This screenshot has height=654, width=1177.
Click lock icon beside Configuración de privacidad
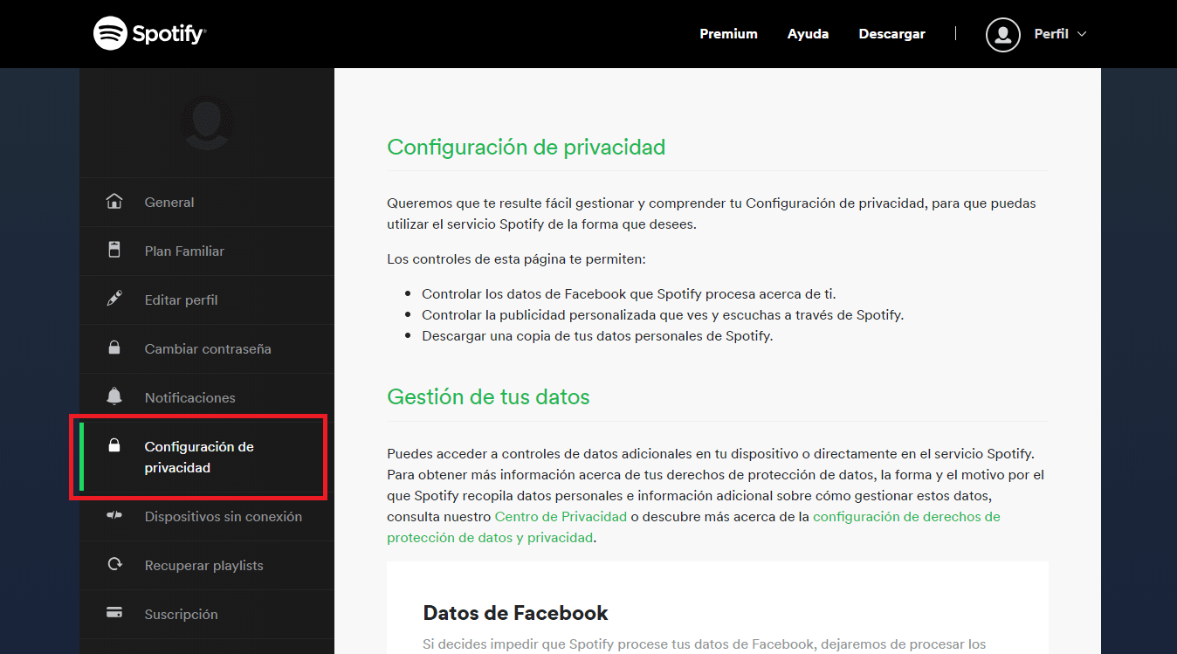pos(114,445)
